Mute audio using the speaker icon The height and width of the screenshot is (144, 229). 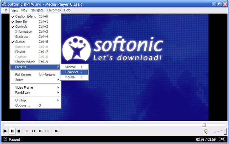(205, 131)
